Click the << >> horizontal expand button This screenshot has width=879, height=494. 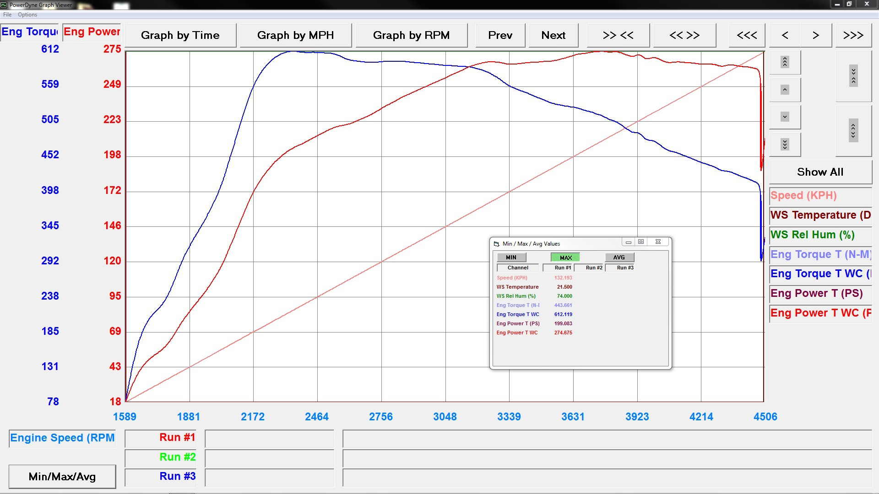[684, 35]
